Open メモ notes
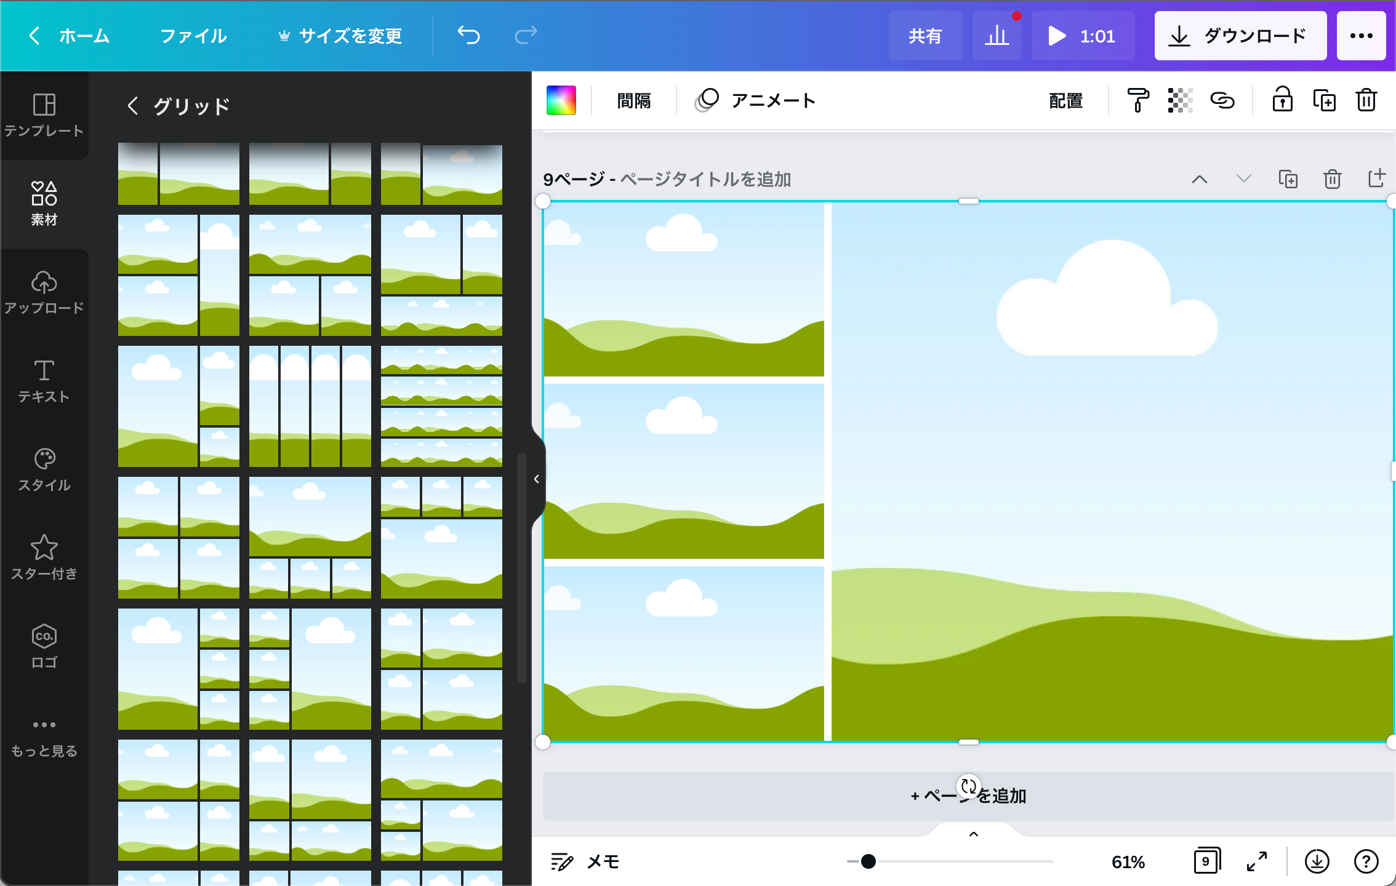Viewport: 1396px width, 886px height. (x=585, y=861)
